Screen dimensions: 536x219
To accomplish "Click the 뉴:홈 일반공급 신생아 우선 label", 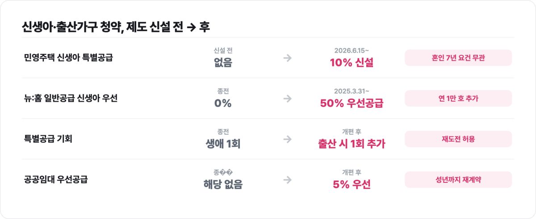I will point(71,99).
